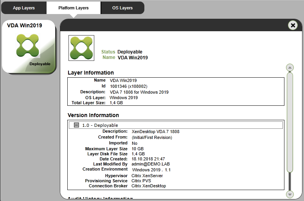This screenshot has height=201, width=304.
Task: Close the layer details panel
Action: (x=293, y=25)
